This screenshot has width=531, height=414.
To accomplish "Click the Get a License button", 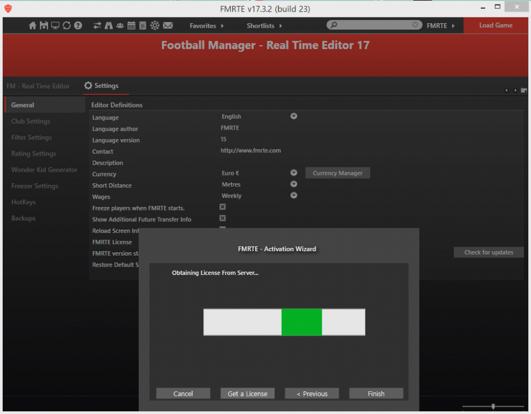I will 248,394.
